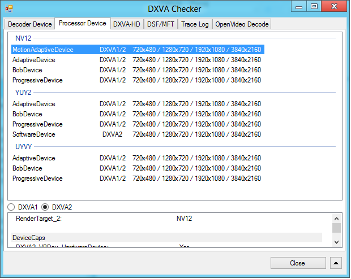Open the DSF/MFT tab

pyautogui.click(x=161, y=24)
